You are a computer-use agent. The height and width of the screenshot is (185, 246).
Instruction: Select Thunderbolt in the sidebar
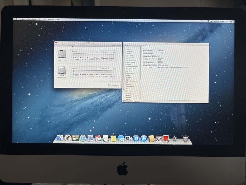130,86
